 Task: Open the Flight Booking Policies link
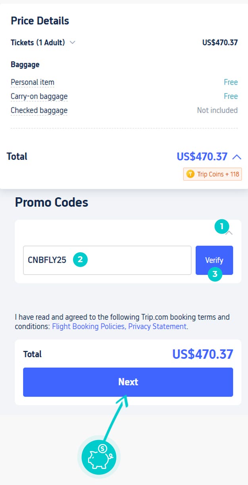[x=88, y=326]
